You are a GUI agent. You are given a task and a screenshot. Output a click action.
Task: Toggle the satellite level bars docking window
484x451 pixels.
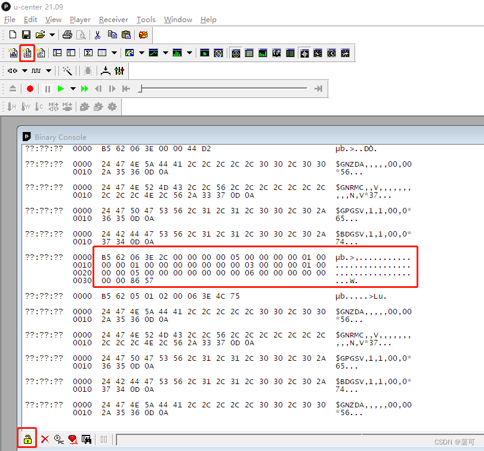263,53
